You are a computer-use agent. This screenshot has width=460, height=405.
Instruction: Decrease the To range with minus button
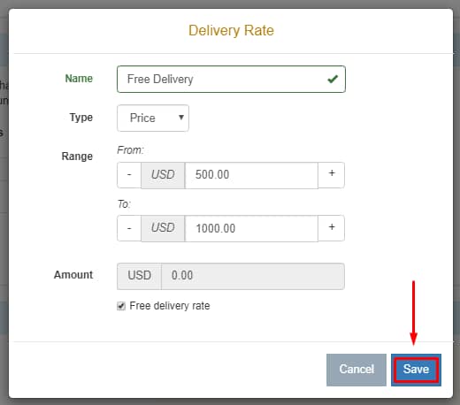(x=129, y=228)
